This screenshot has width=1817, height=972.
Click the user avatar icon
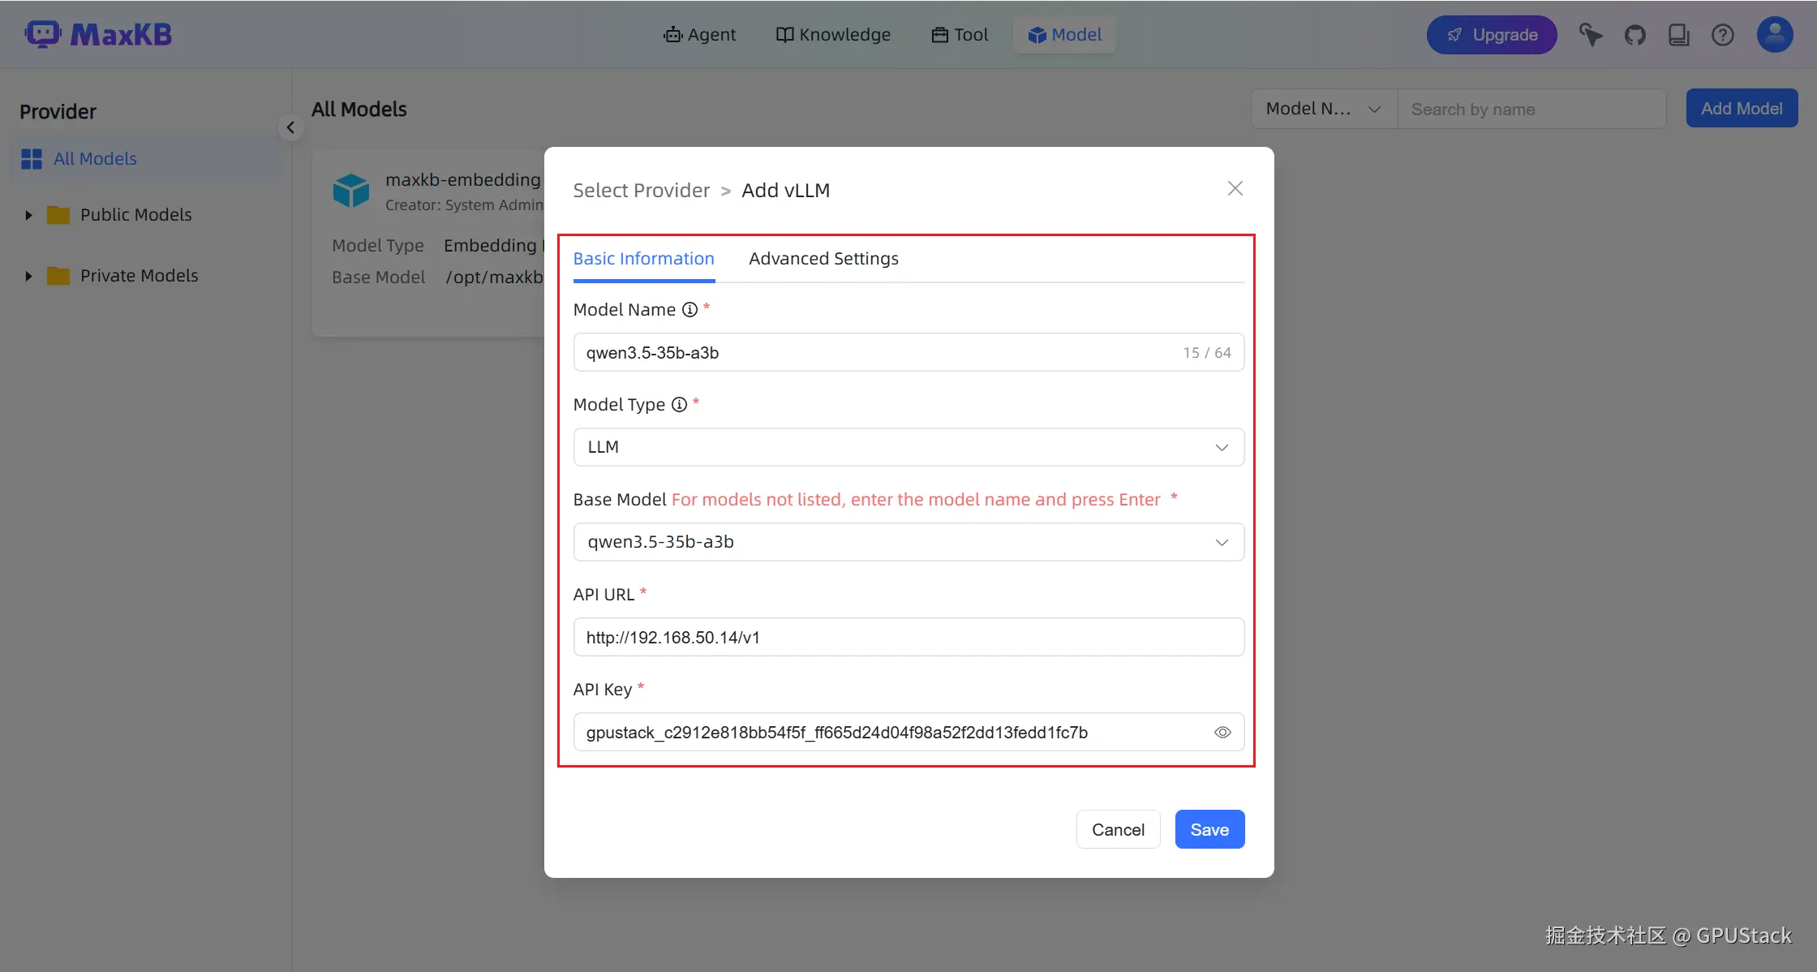1774,35
